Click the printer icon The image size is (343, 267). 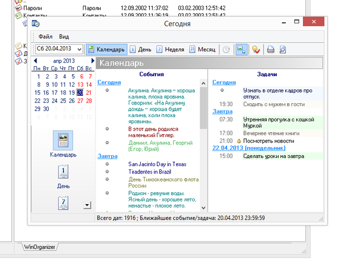(x=270, y=50)
